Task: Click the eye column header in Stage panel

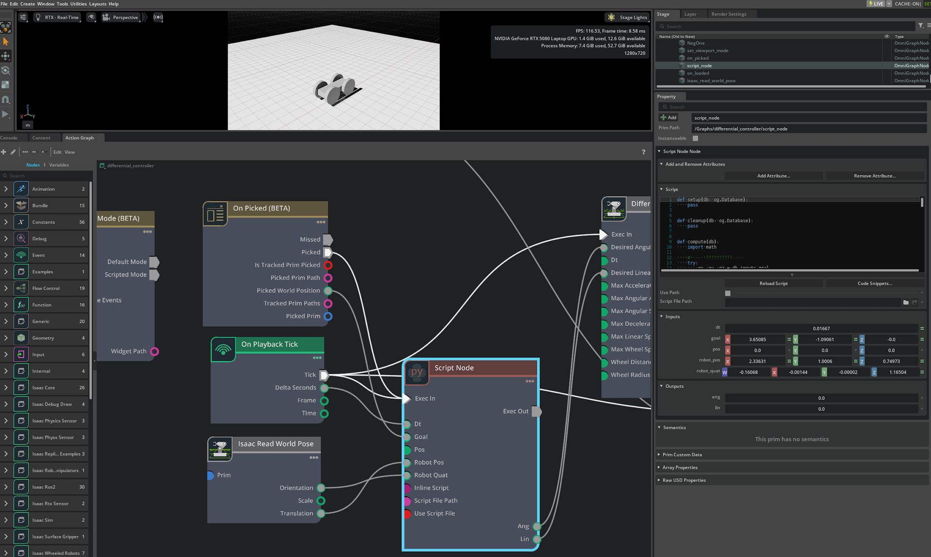Action: (x=887, y=36)
